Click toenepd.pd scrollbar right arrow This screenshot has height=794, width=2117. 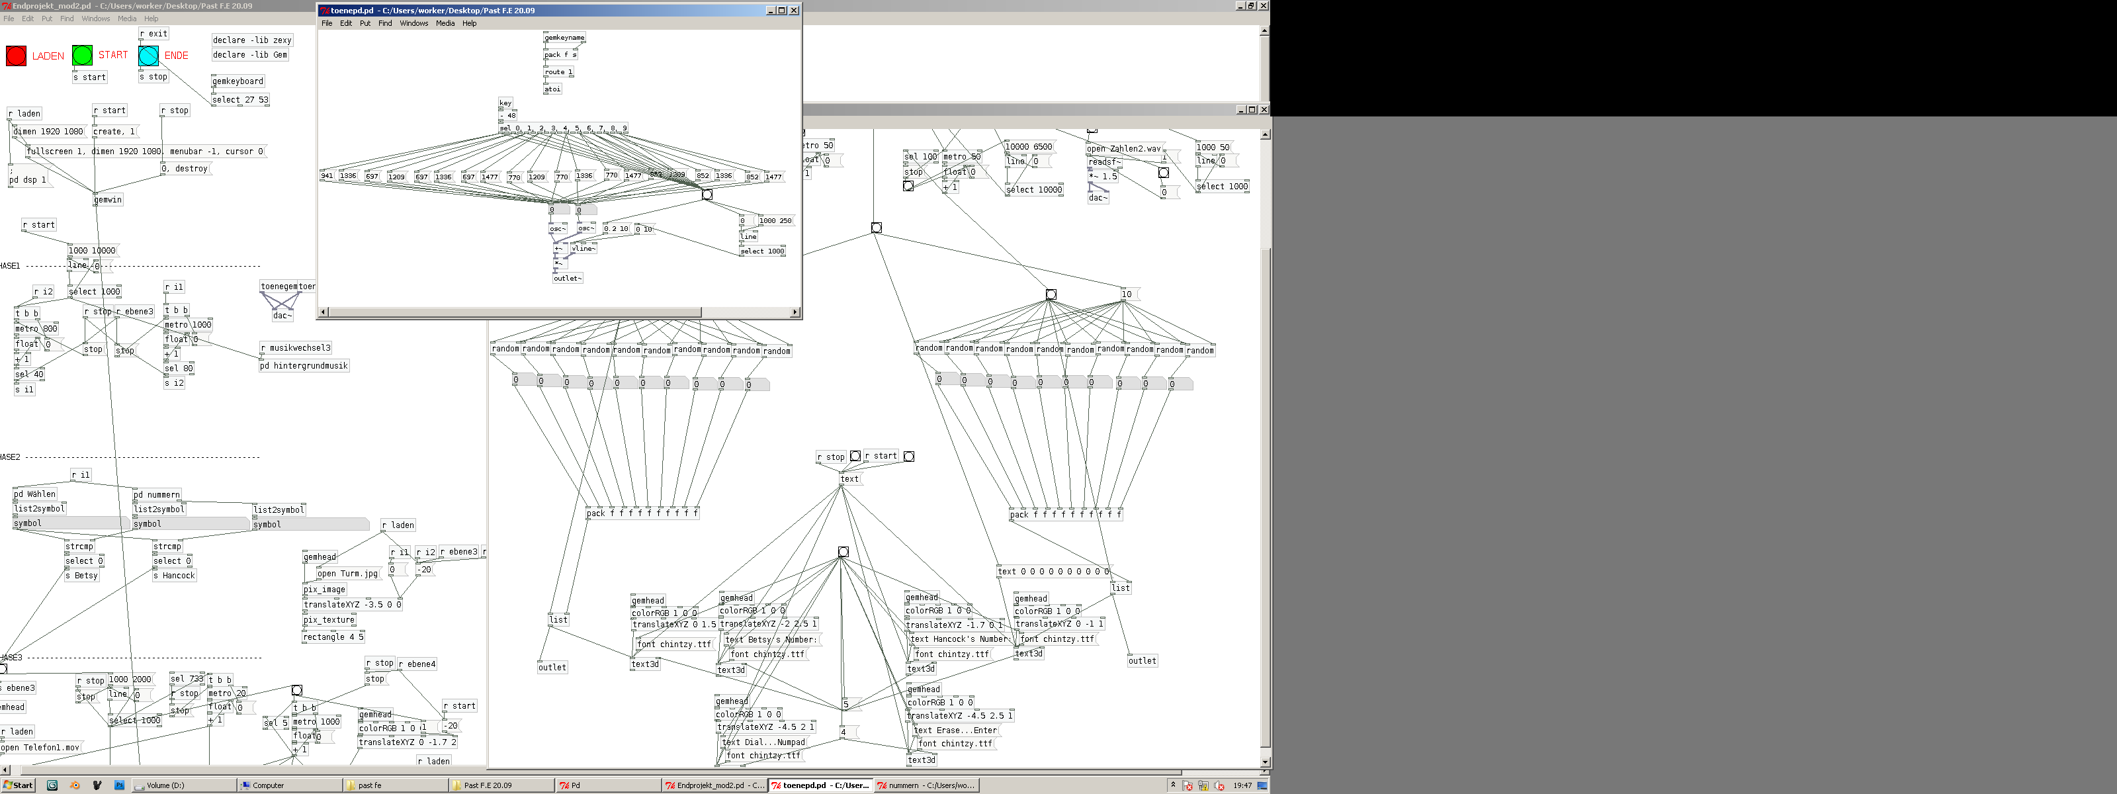(795, 312)
